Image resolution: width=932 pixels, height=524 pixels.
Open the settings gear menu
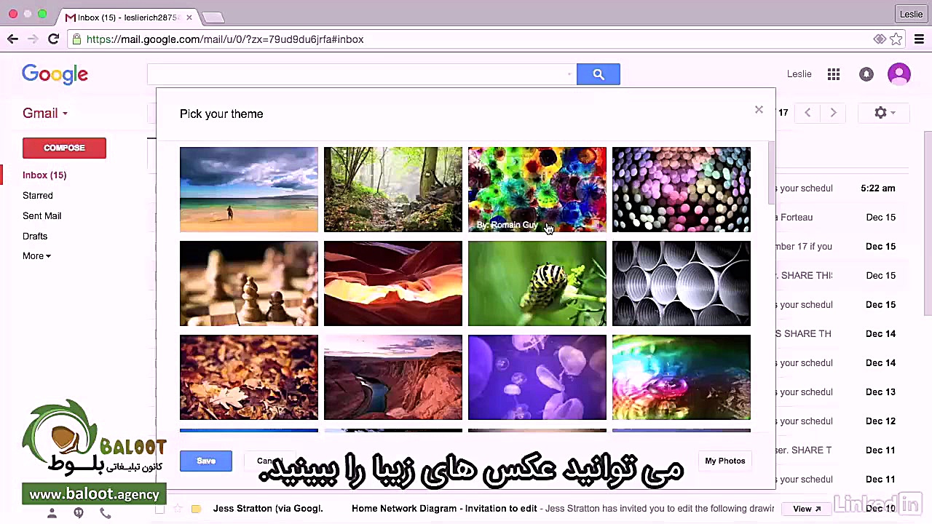(x=880, y=113)
